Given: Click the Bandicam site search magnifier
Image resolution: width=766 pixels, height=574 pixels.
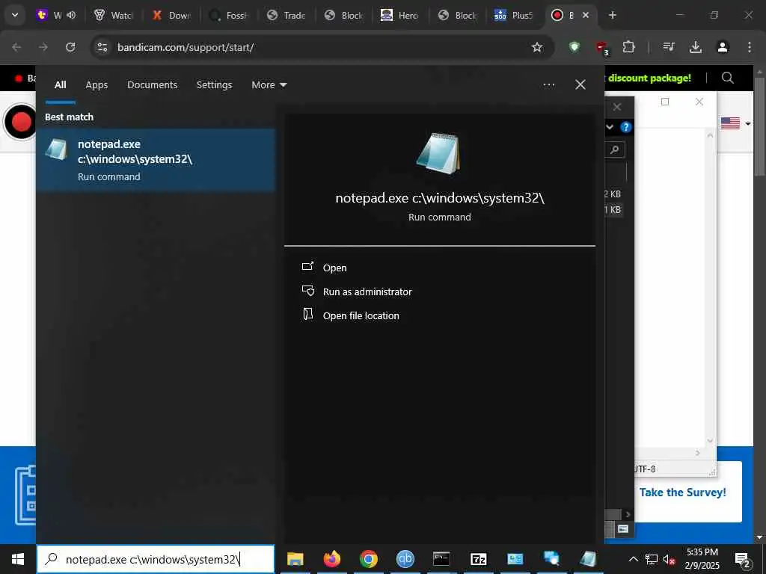Looking at the screenshot, I should [727, 78].
